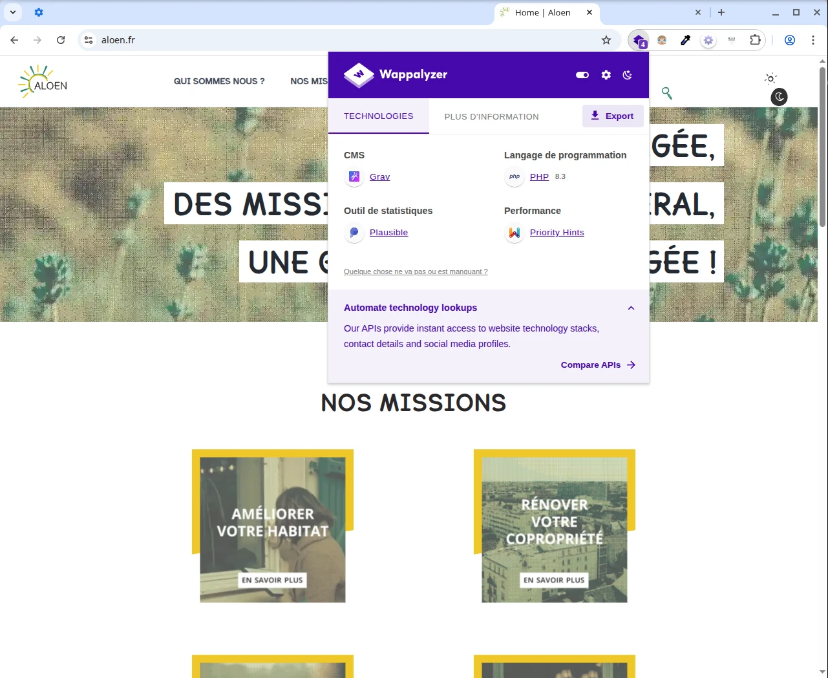Click Compare APIs link
Viewport: 828px width, 678px height.
click(x=598, y=365)
